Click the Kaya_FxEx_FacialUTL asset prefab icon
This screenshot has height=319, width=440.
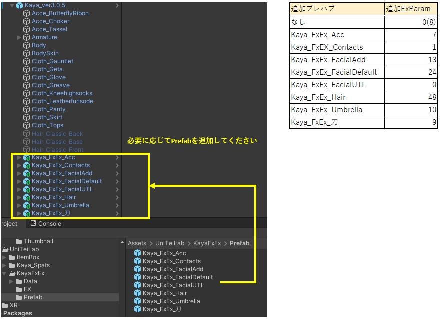click(137, 285)
